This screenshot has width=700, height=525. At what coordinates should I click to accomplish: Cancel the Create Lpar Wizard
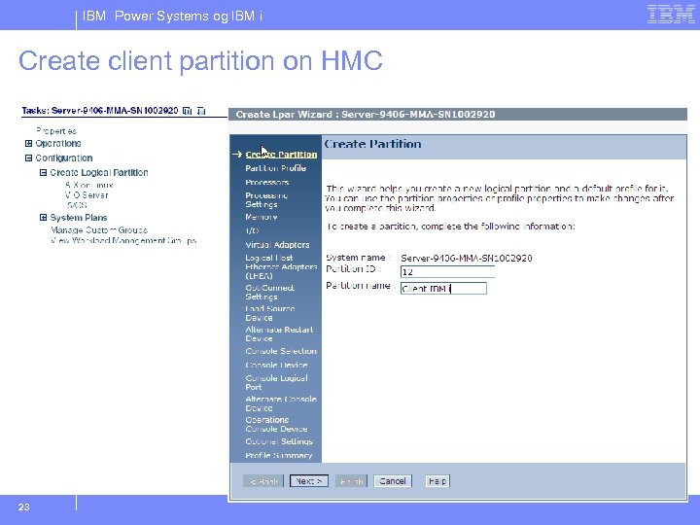coord(393,481)
